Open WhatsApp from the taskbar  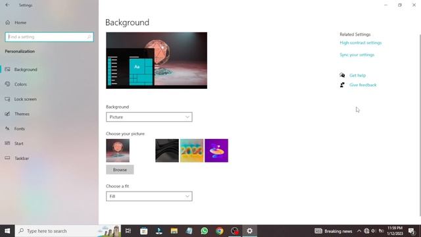click(x=205, y=231)
